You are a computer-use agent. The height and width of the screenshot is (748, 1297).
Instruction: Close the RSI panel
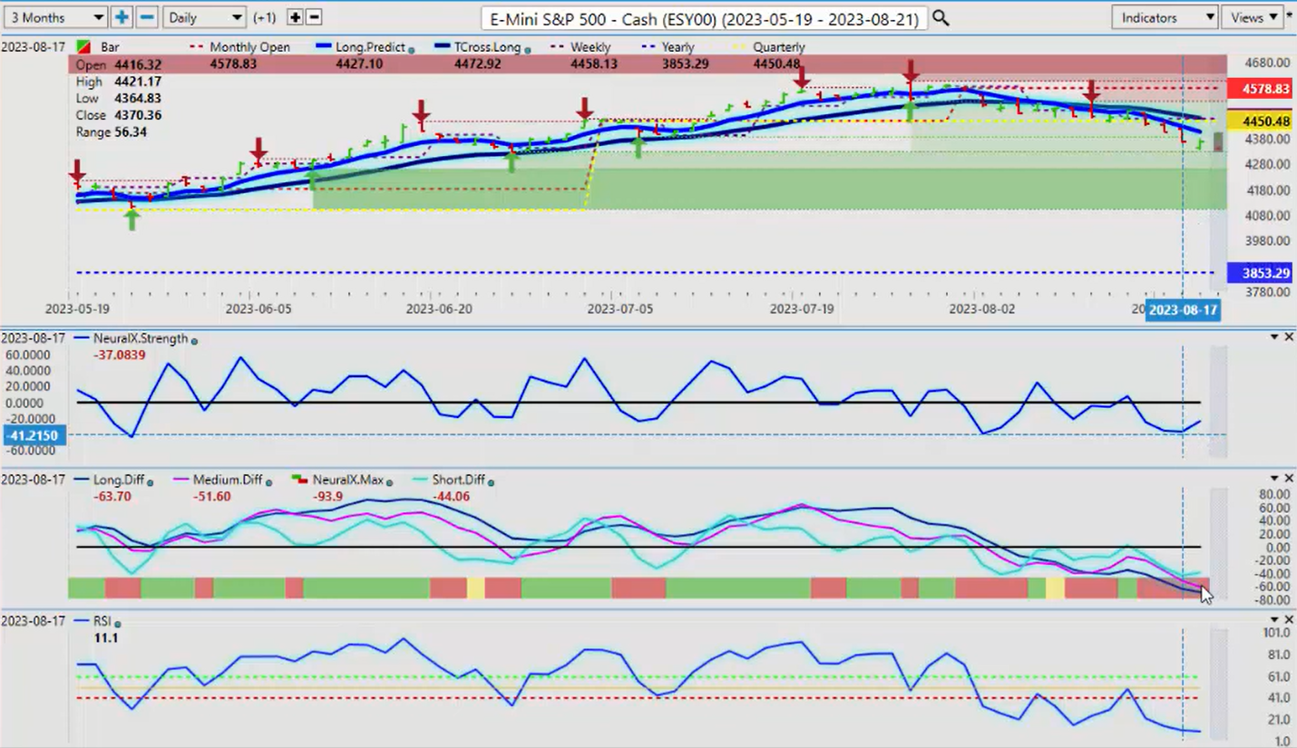[x=1289, y=619]
